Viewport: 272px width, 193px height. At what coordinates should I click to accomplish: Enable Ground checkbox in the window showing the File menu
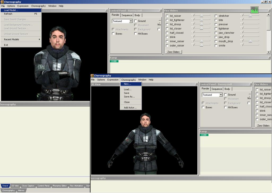click(x=136, y=21)
